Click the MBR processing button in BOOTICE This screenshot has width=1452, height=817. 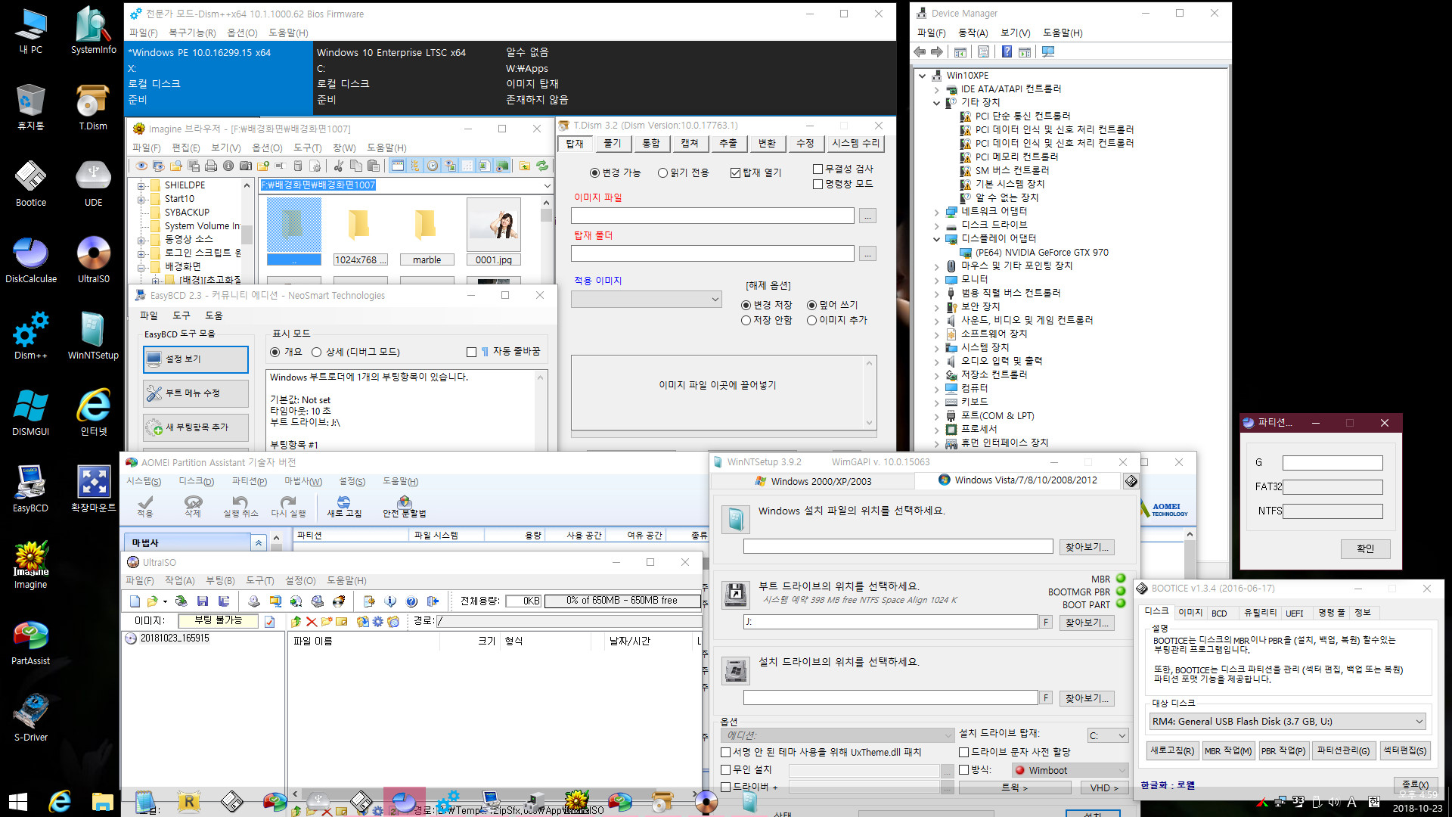tap(1228, 750)
